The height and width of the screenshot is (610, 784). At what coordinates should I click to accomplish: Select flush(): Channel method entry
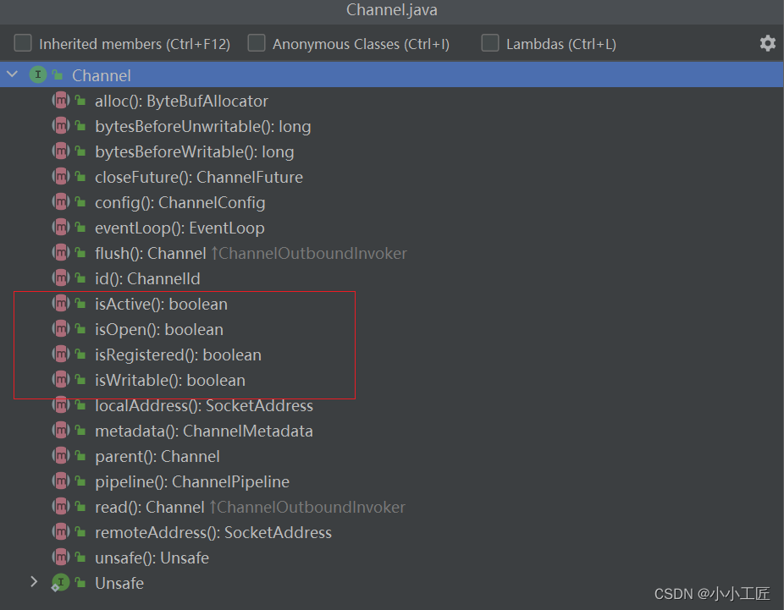[150, 253]
